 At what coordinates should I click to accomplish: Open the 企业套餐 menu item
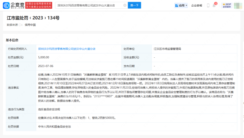(197, 6)
